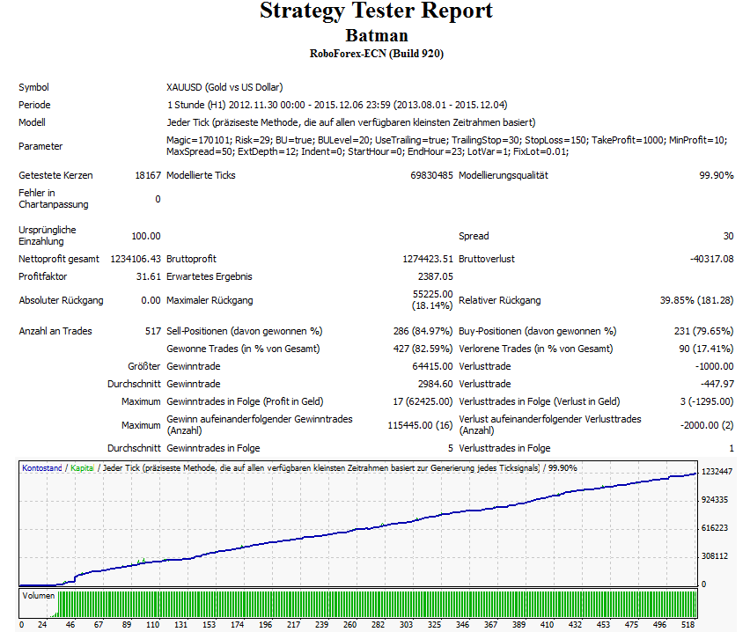Click the 'Strategy Tester Report' heading
Image resolution: width=750 pixels, height=632 pixels.
click(376, 11)
